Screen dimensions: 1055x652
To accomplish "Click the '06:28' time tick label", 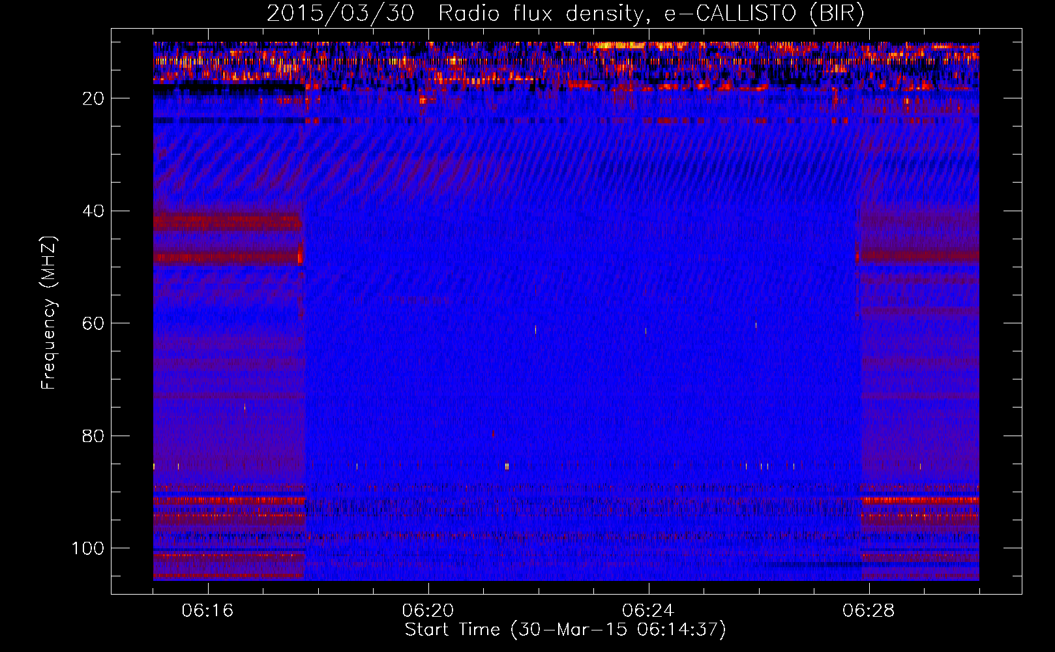I will click(x=869, y=611).
